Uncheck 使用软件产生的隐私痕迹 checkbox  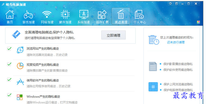pyautogui.click(x=9, y=79)
